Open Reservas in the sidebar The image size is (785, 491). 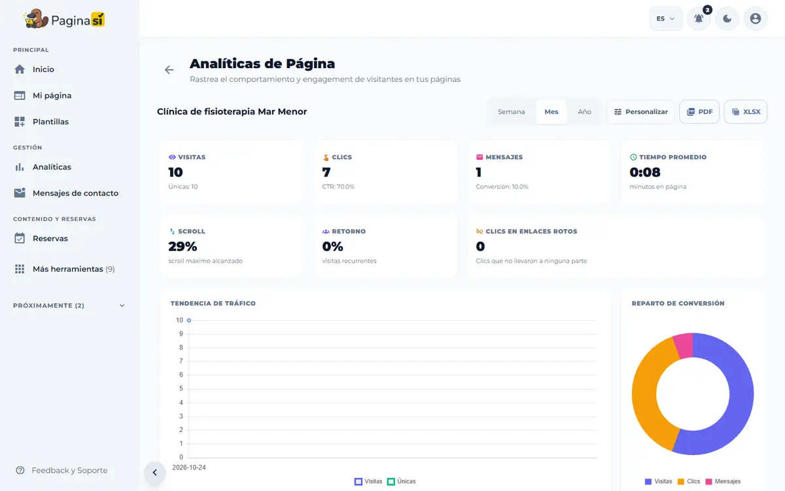pos(69,238)
